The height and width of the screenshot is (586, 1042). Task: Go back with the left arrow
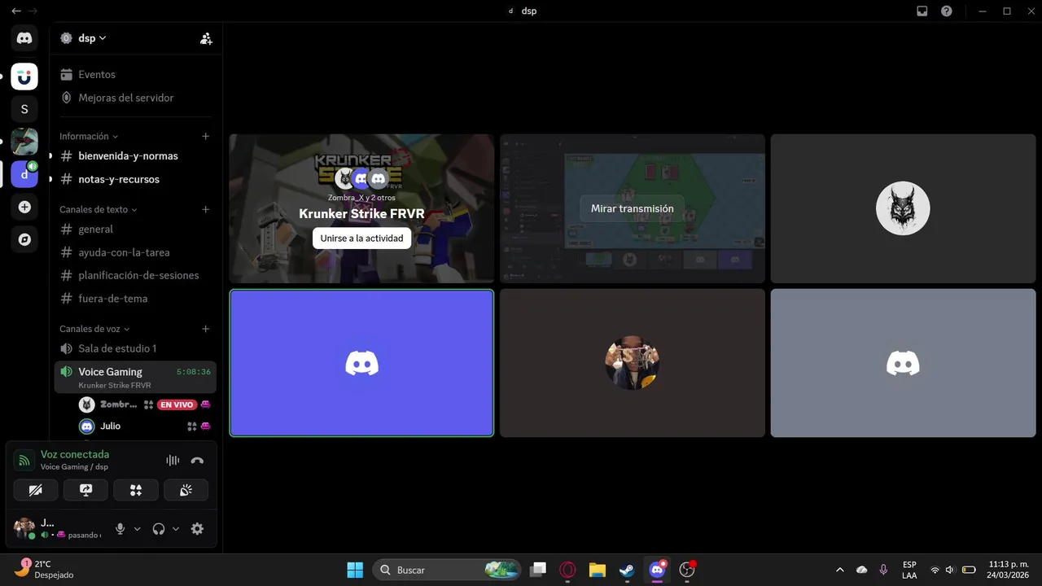(16, 11)
